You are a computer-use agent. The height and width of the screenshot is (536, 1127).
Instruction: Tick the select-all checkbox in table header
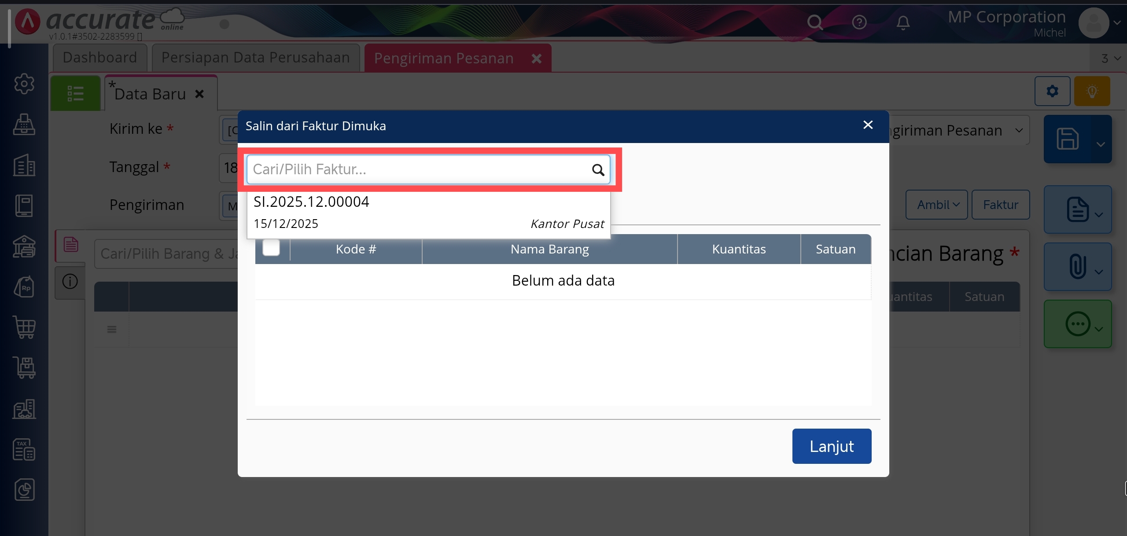point(271,248)
